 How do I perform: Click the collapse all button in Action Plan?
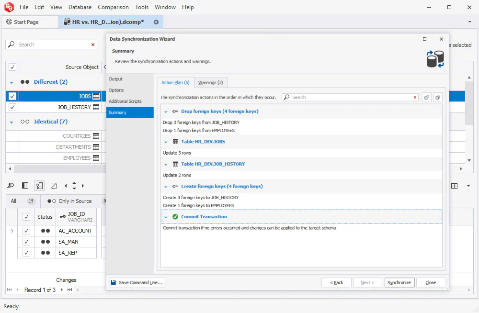point(438,97)
